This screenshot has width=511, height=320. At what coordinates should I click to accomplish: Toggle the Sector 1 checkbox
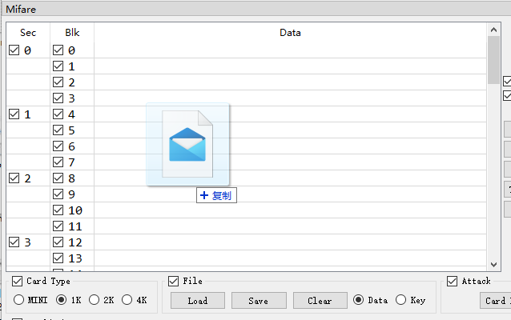pos(14,114)
